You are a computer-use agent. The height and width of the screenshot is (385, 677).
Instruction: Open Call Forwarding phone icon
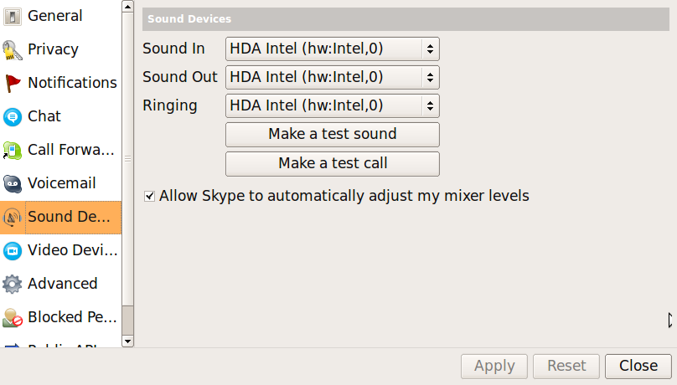(12, 151)
